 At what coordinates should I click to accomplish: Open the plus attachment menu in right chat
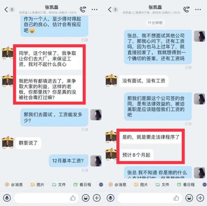(200, 198)
